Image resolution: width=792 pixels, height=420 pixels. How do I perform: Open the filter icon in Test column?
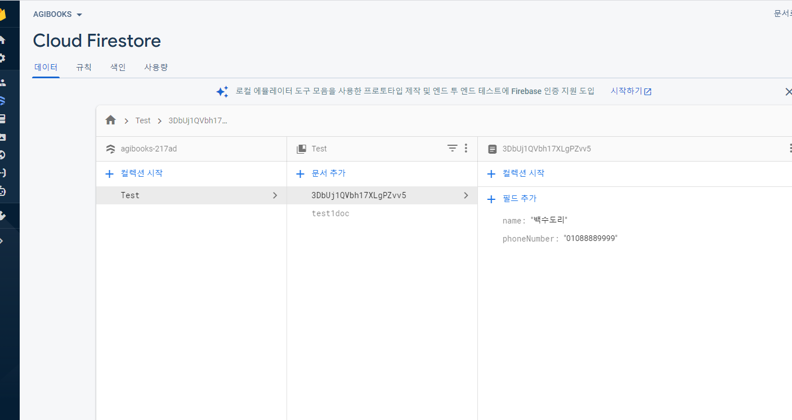click(x=452, y=148)
